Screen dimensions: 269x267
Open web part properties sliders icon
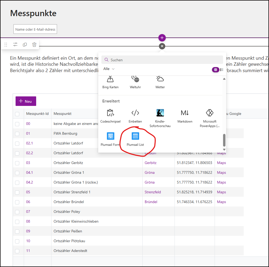tap(15, 45)
